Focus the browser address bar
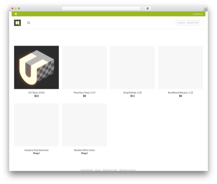217x184 pixels. [x=103, y=8]
